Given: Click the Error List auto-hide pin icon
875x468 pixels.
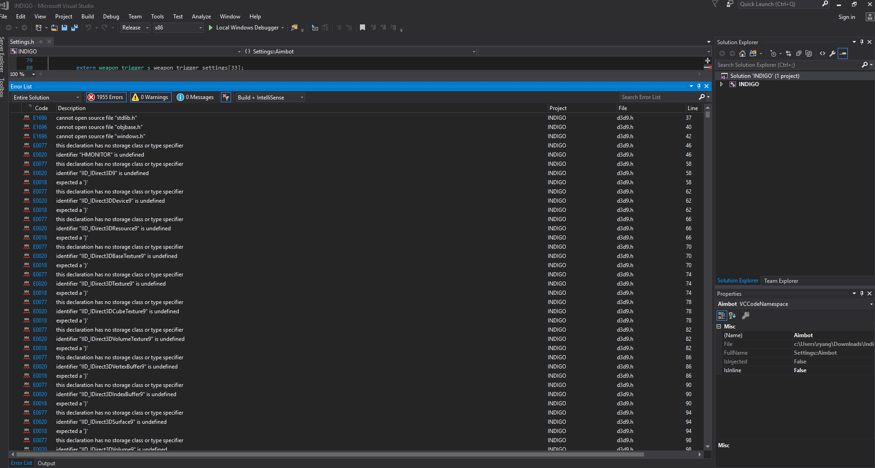Looking at the screenshot, I should coord(699,86).
